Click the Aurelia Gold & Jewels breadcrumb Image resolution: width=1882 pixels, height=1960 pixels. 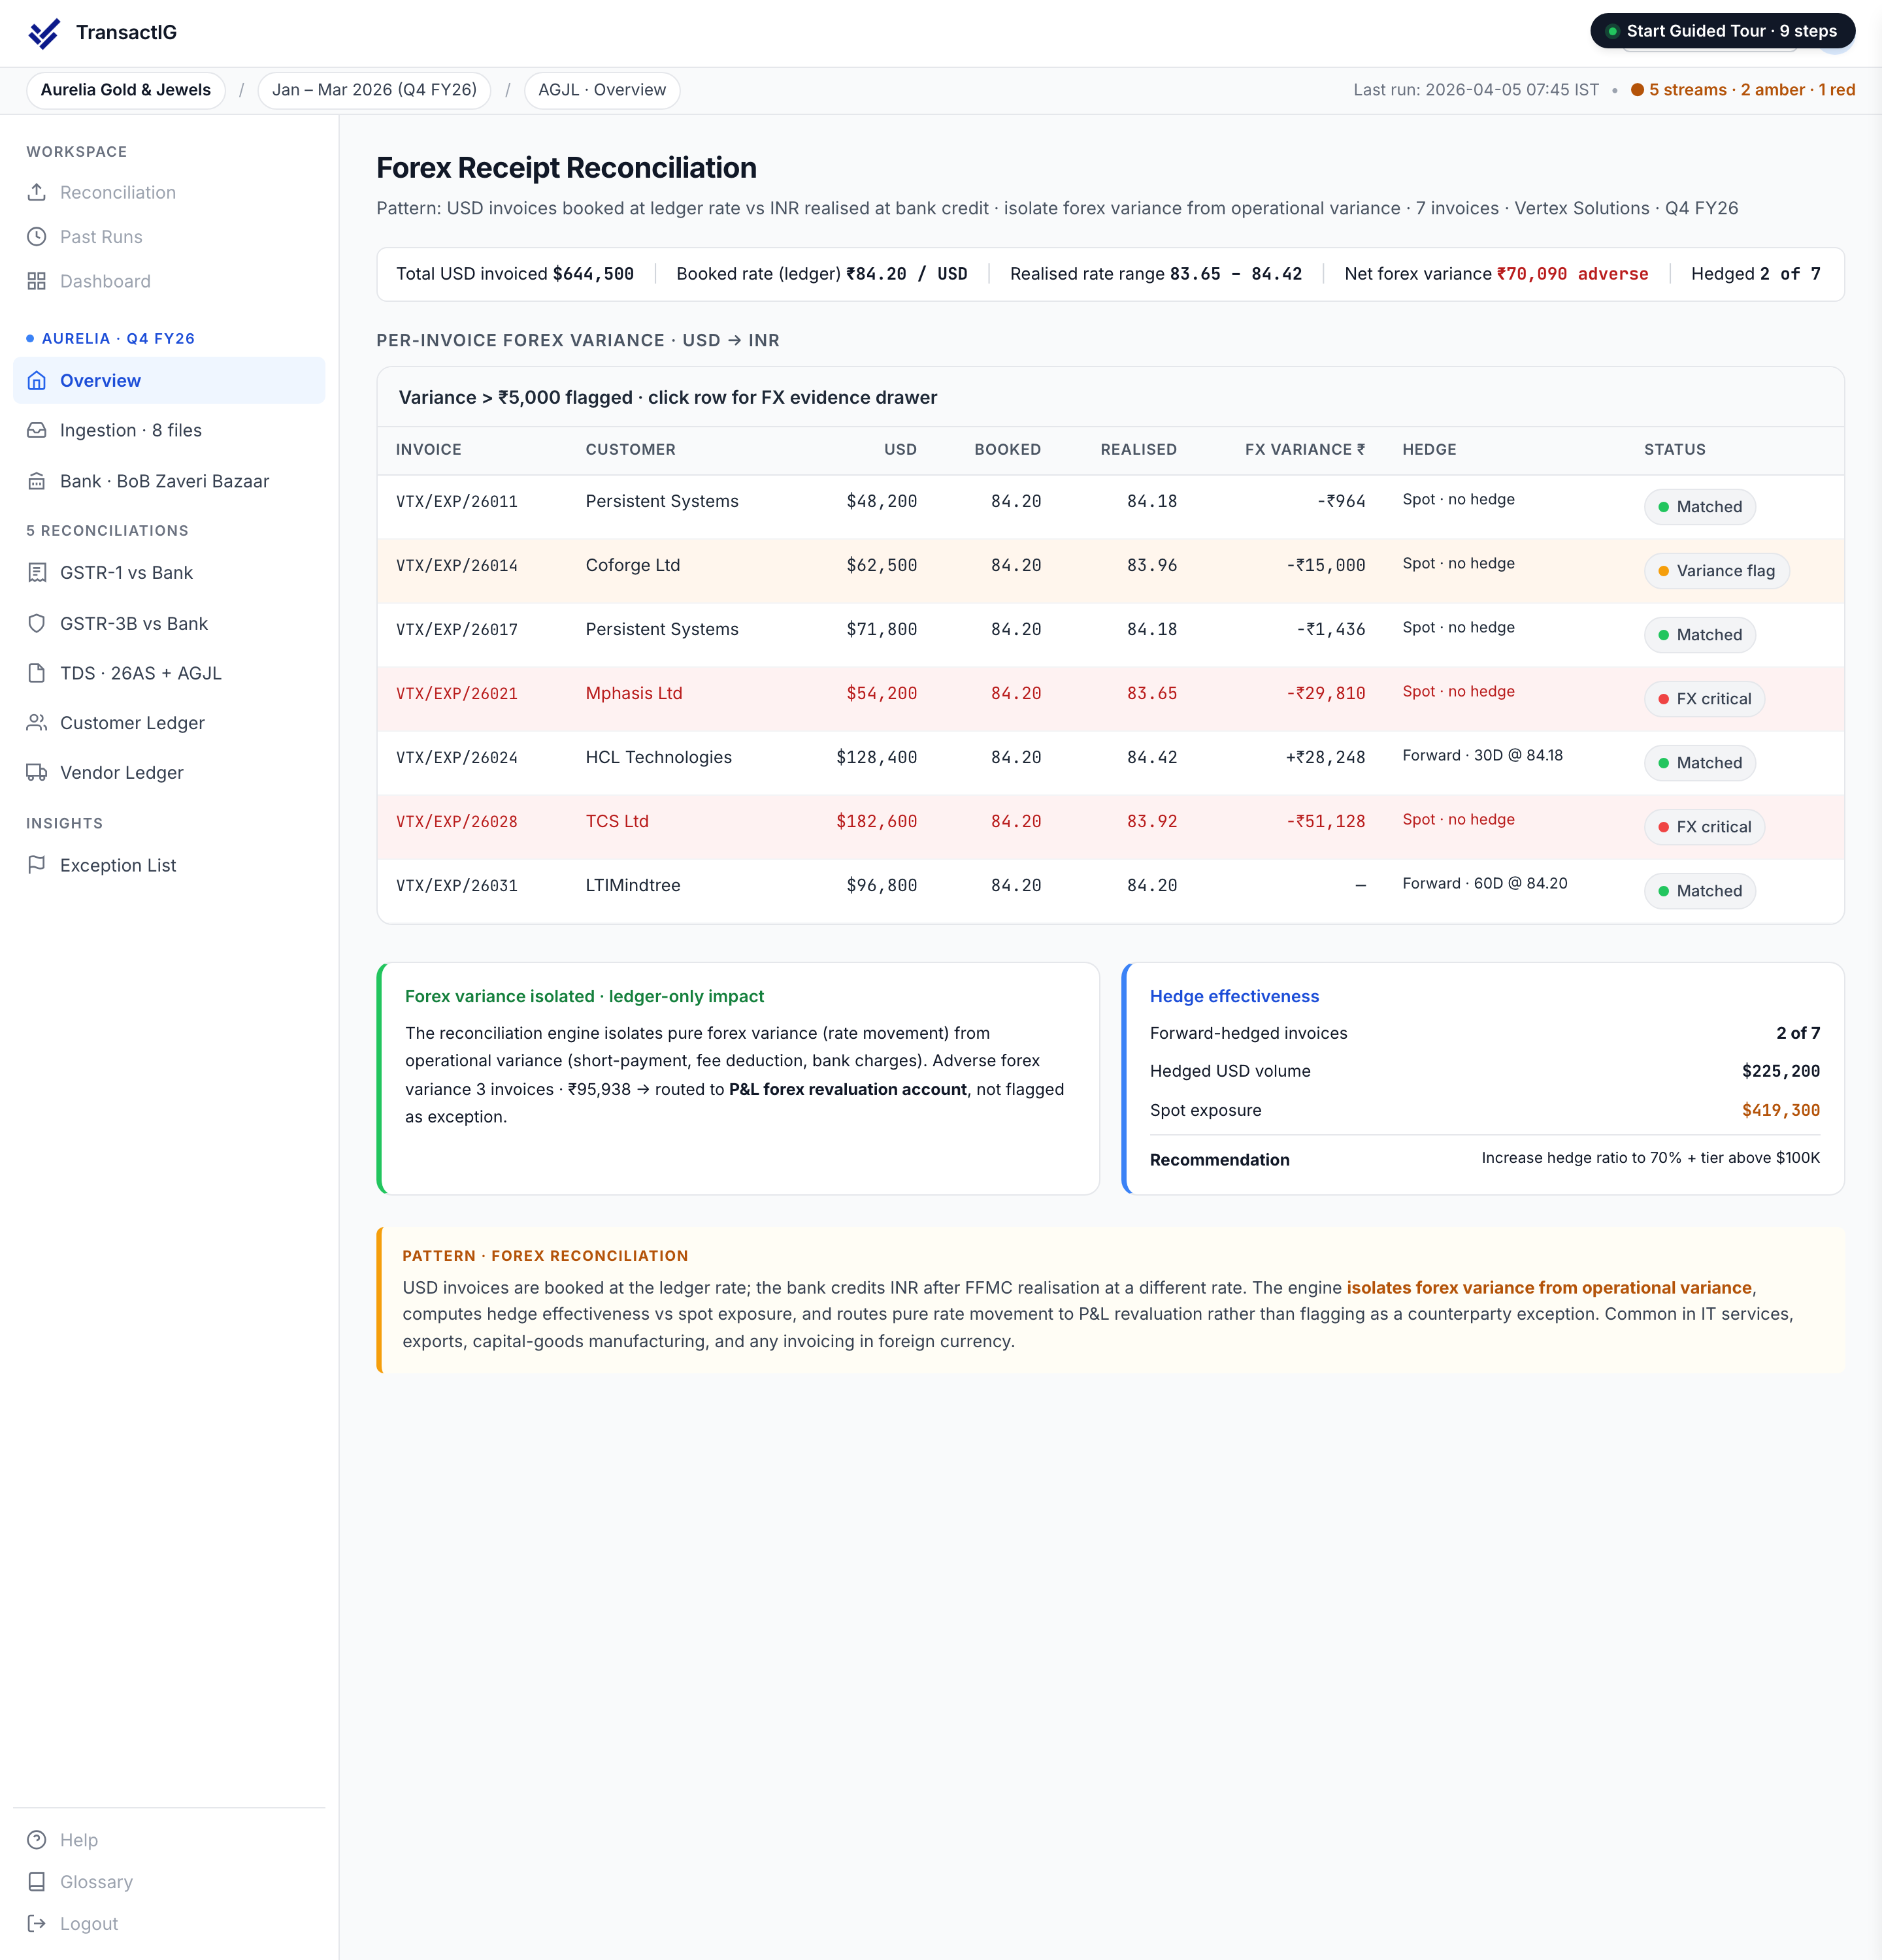point(126,90)
